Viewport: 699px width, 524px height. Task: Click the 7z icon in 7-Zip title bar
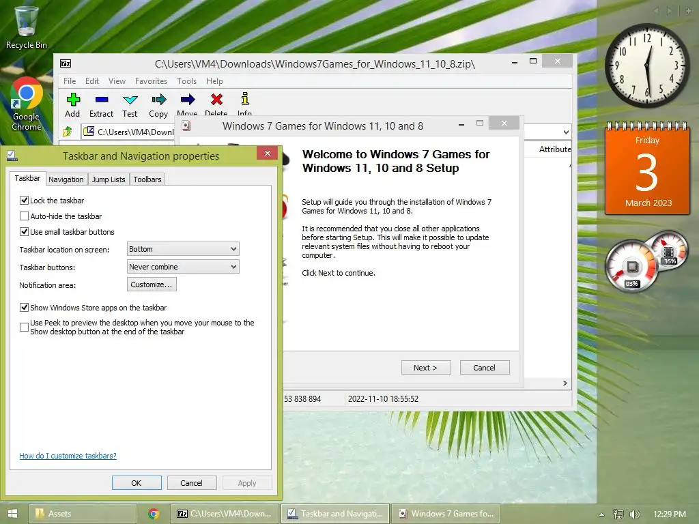66,63
